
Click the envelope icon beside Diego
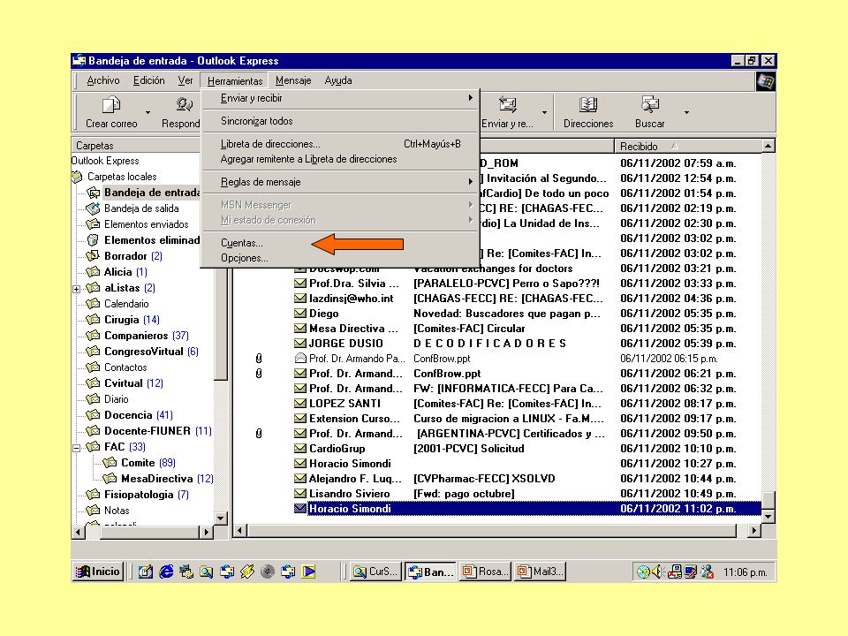pyautogui.click(x=300, y=313)
